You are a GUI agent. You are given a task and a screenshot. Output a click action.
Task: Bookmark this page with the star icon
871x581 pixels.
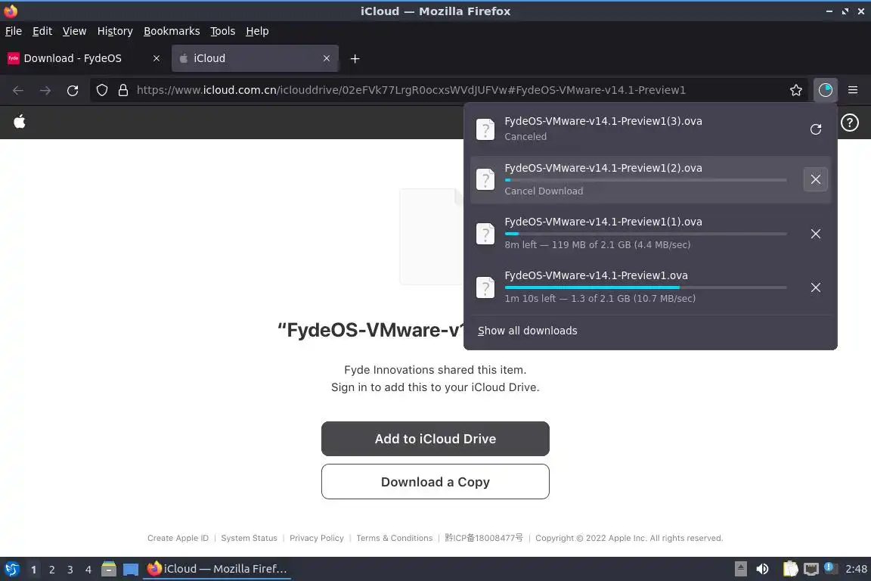tap(795, 90)
